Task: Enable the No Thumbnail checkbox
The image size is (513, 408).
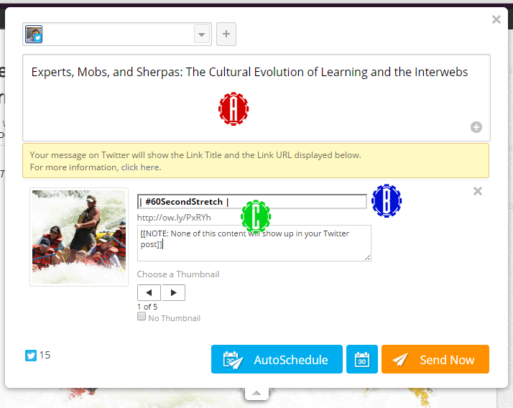Action: [x=142, y=316]
